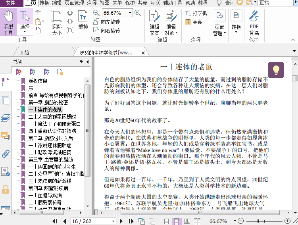
Task: Select bookmark 版权信息
Action: [x=38, y=81]
